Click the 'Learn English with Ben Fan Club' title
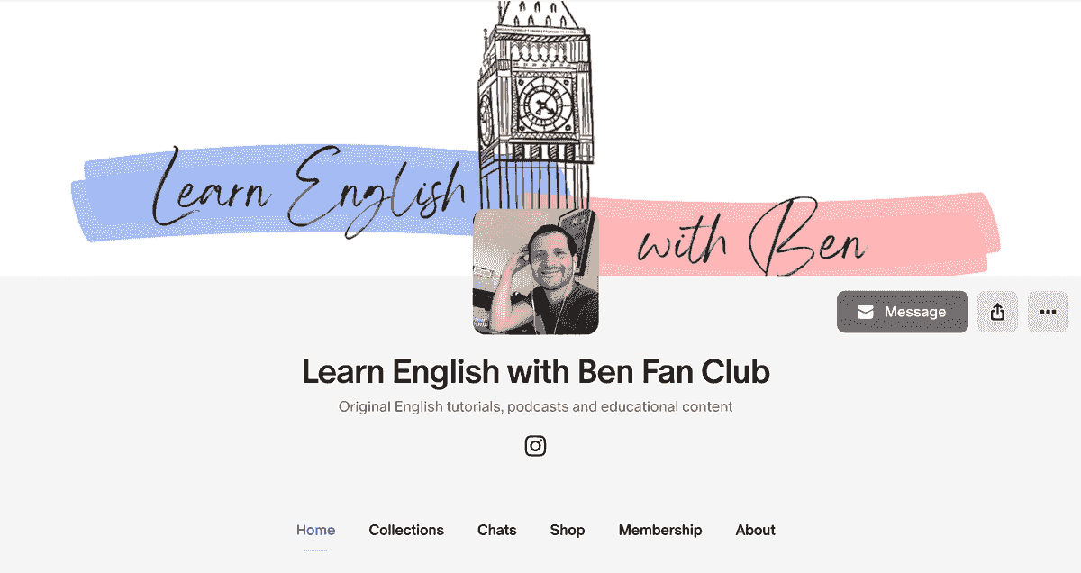The width and height of the screenshot is (1081, 573). coord(536,371)
